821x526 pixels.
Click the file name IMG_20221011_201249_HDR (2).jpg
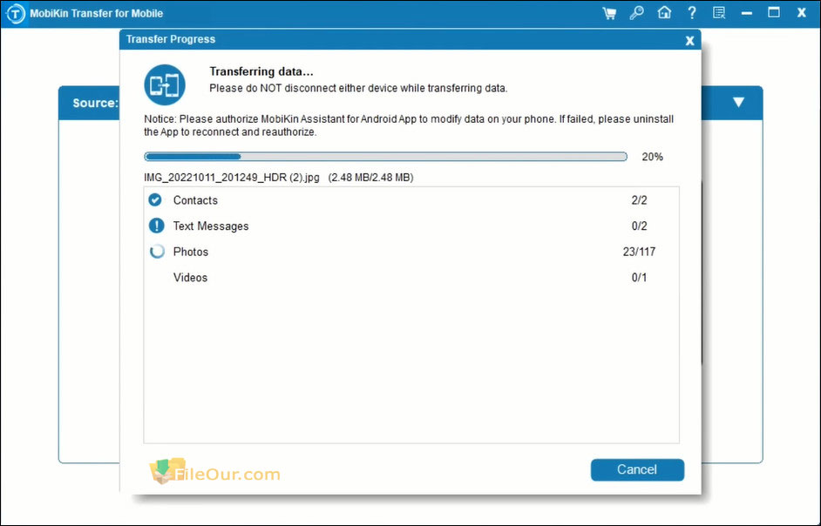232,178
